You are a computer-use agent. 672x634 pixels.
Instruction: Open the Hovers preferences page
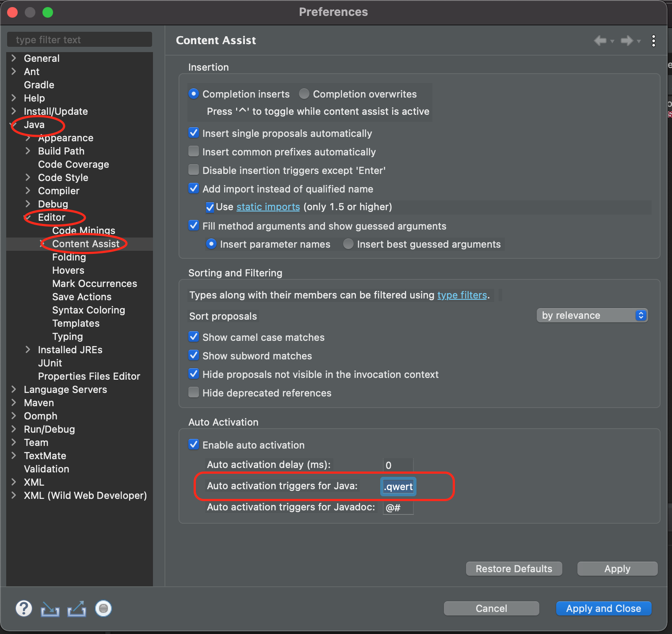68,270
